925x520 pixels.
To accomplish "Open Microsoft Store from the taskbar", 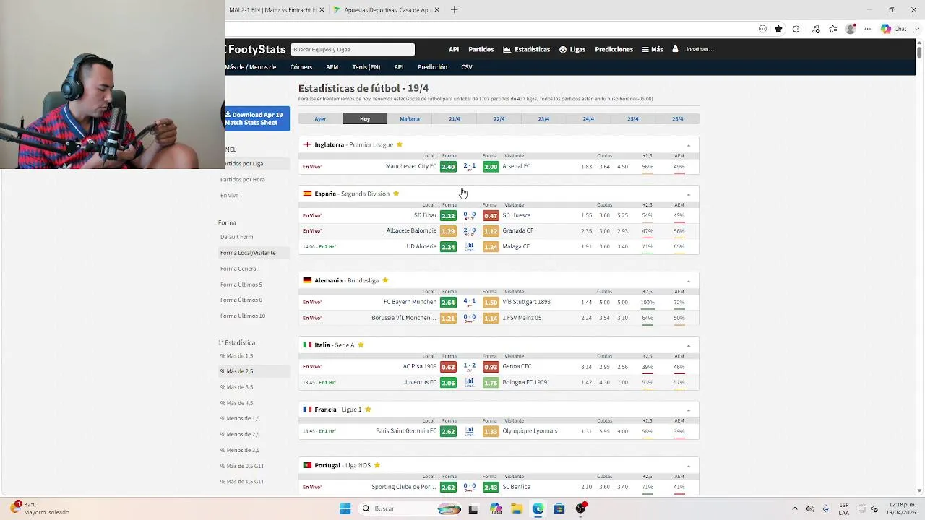I will point(559,508).
